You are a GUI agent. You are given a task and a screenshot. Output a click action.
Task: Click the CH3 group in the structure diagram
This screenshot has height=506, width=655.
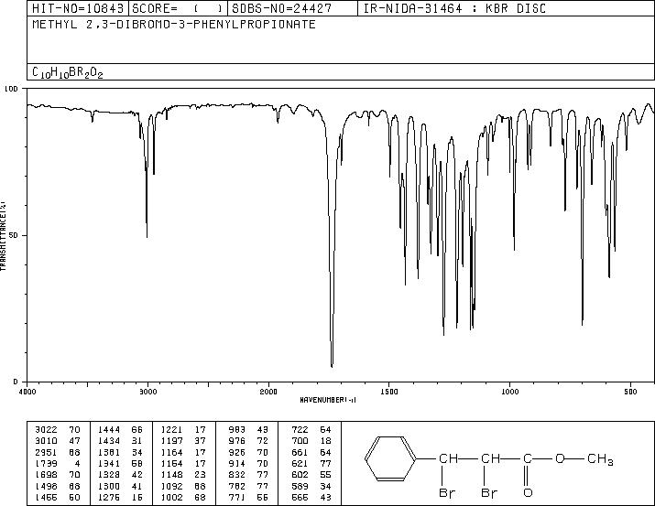(600, 459)
